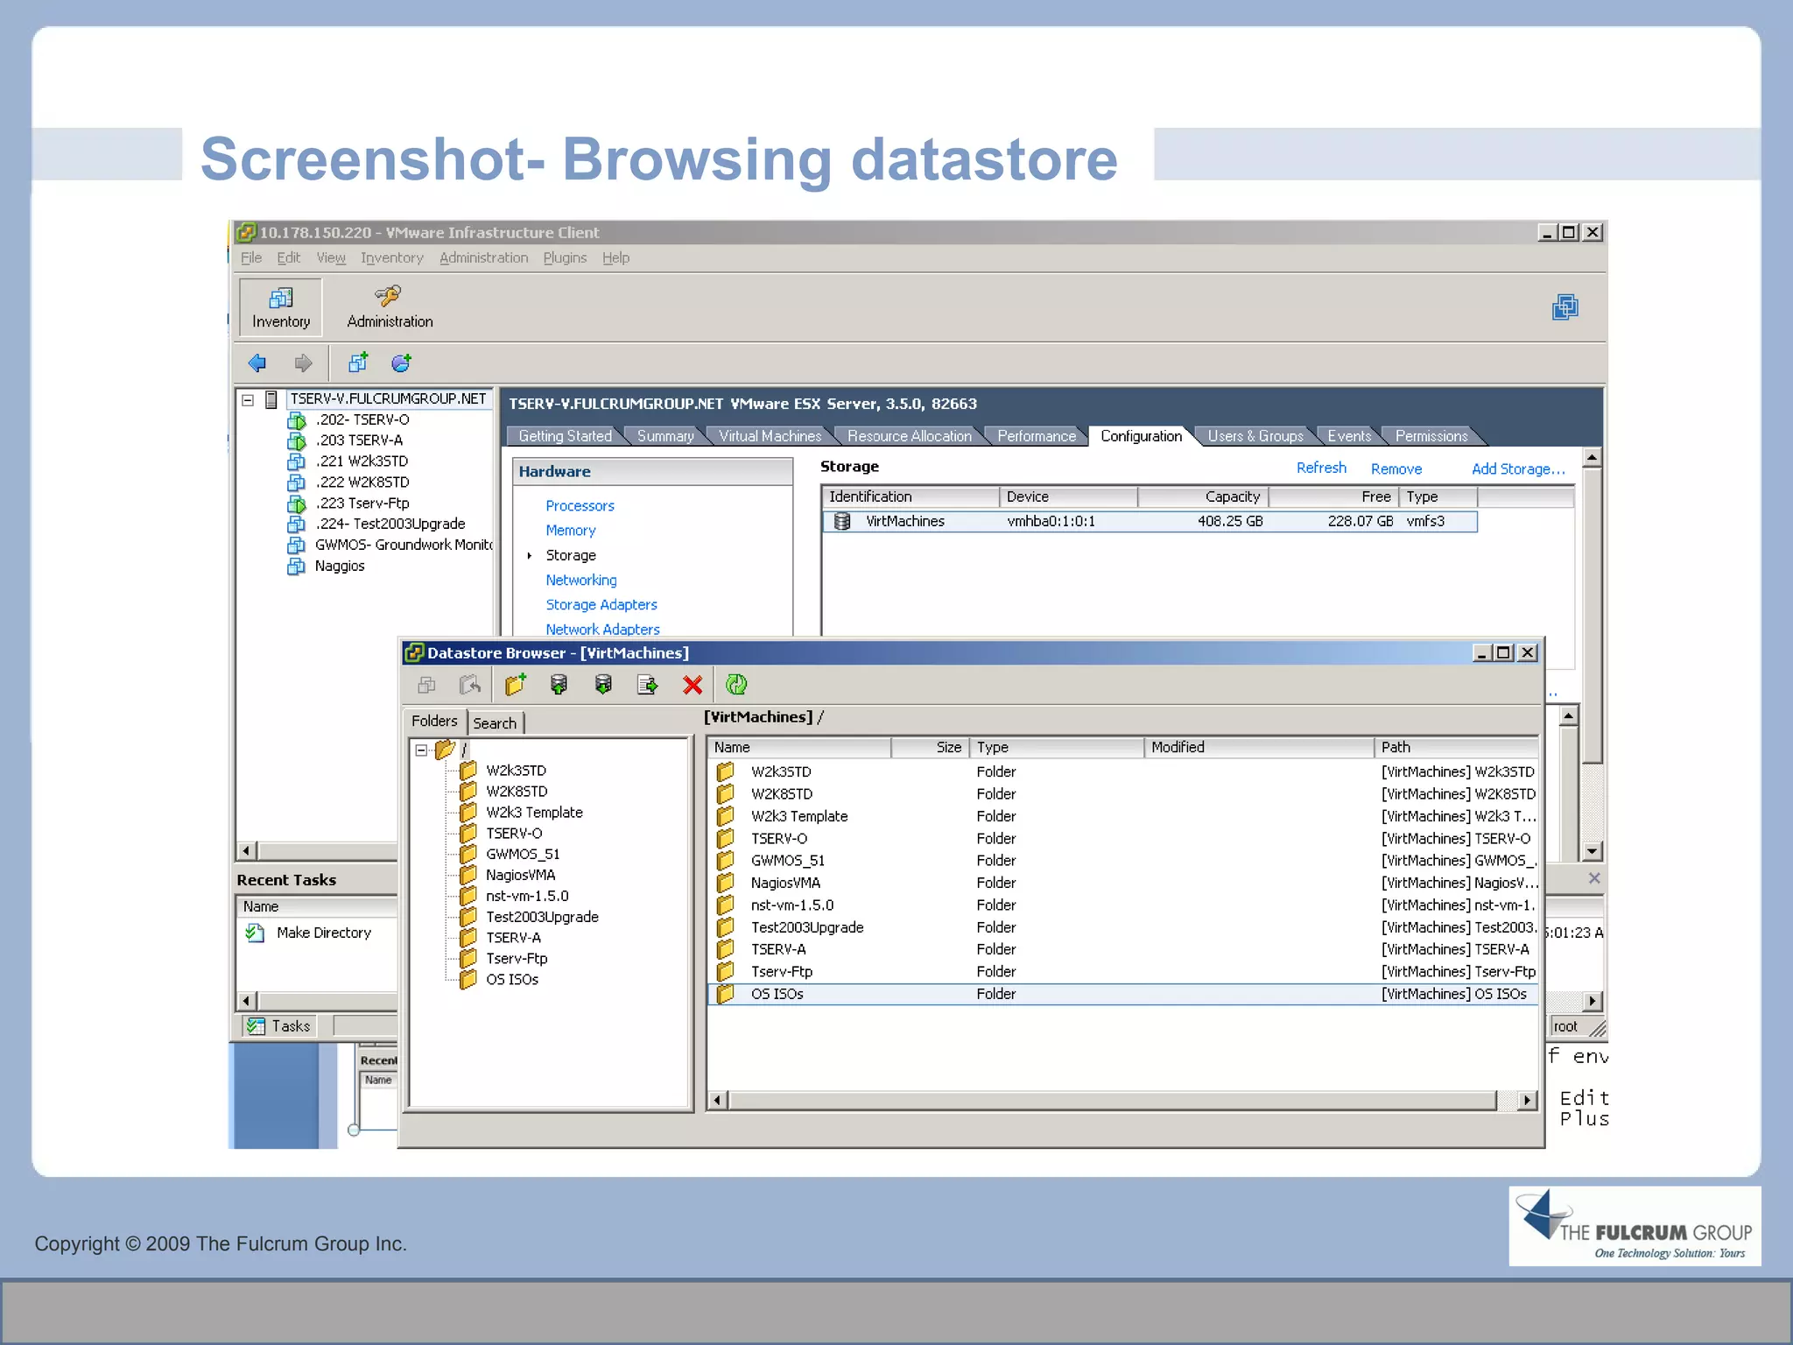Select TSERV-A folder in Datastore Browser tree
1793x1345 pixels.
pos(513,937)
